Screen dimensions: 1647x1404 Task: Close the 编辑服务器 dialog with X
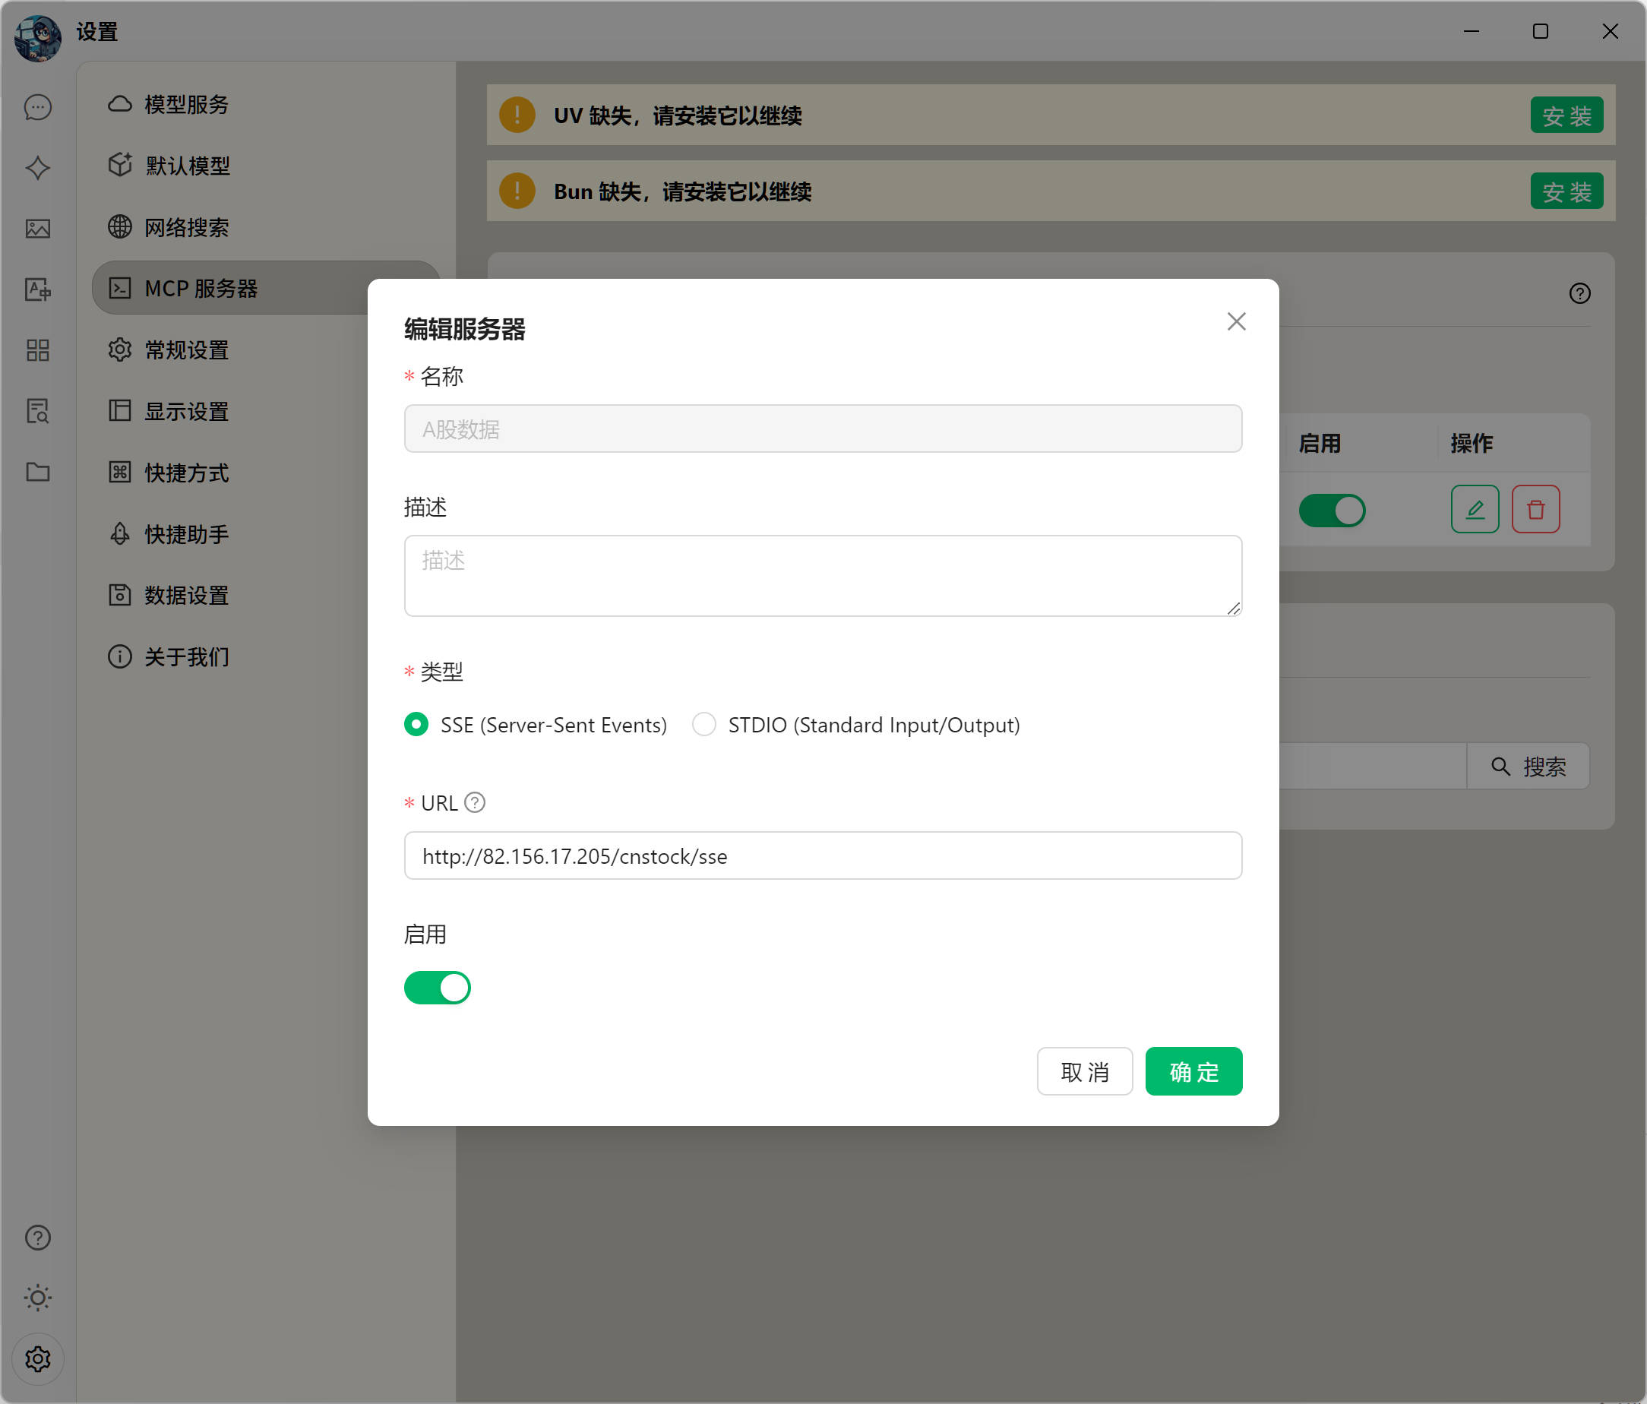pyautogui.click(x=1235, y=321)
